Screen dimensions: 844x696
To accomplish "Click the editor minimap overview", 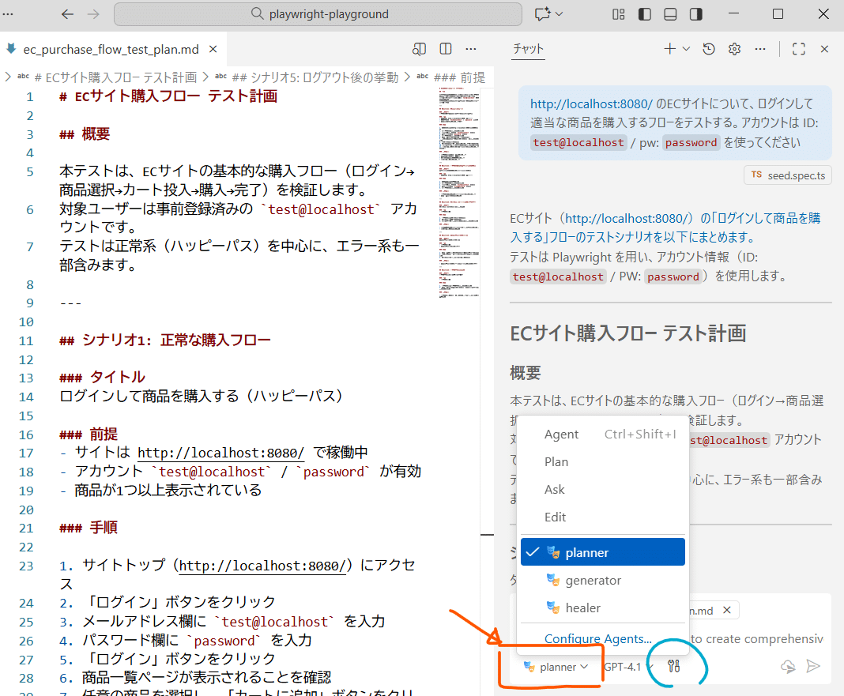I will click(x=458, y=190).
